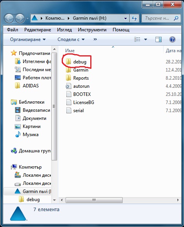Open Работен плот in sidebar
The width and height of the screenshot is (184, 227).
[37, 78]
